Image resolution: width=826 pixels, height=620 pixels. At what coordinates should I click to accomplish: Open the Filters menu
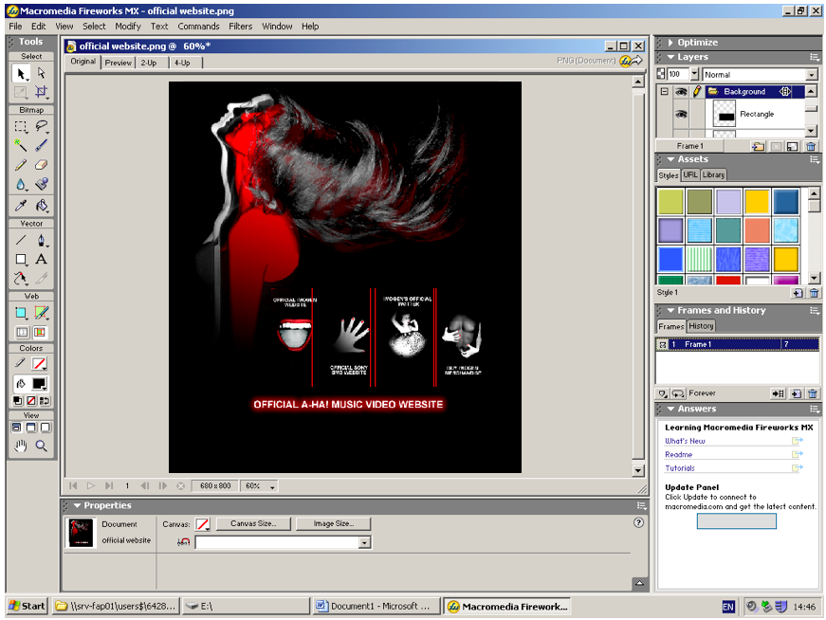[x=240, y=27]
